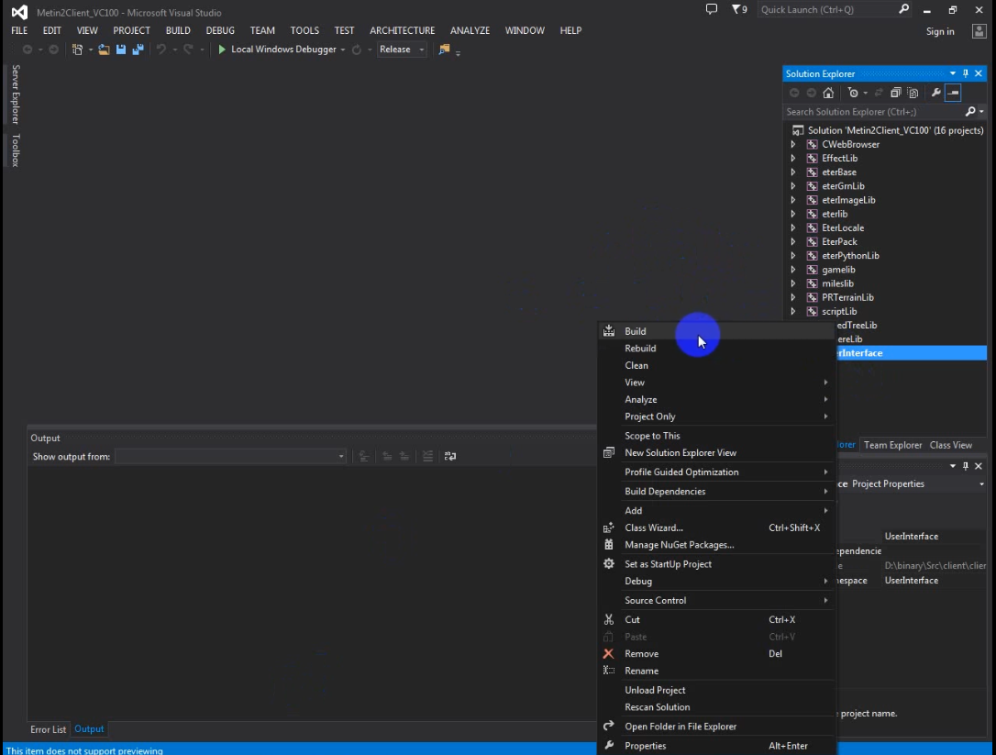
Task: Select the eterPythonLib project
Action: point(850,255)
